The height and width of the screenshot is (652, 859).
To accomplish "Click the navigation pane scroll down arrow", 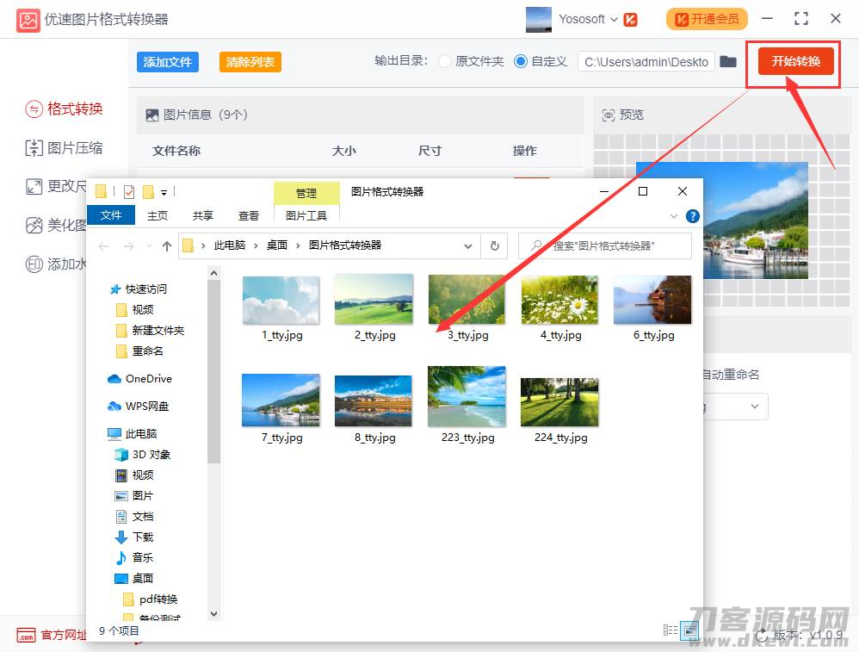I will (x=213, y=613).
